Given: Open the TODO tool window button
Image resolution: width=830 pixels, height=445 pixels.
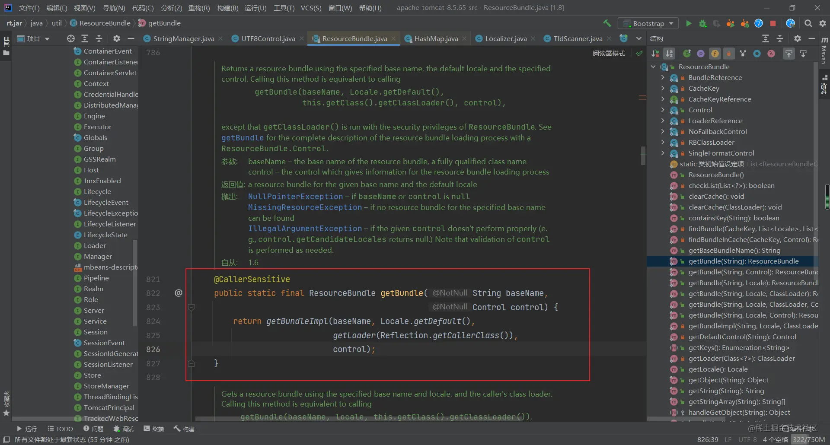Looking at the screenshot, I should point(60,429).
